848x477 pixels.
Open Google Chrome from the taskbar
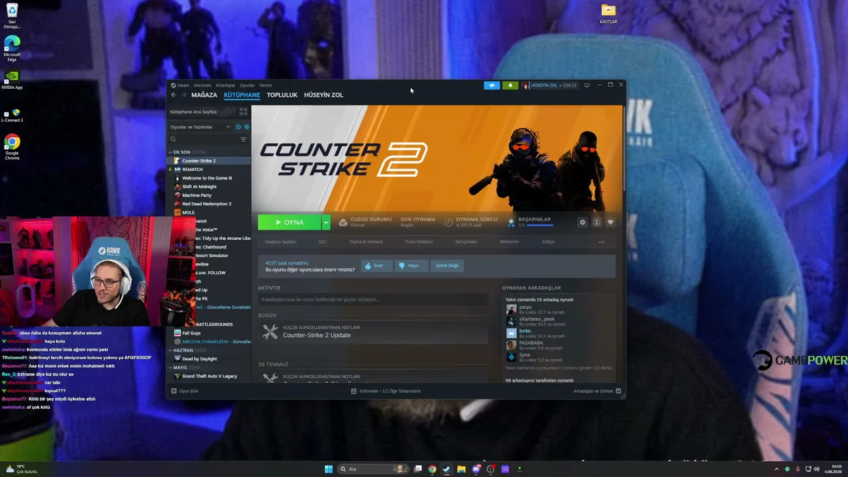point(432,469)
